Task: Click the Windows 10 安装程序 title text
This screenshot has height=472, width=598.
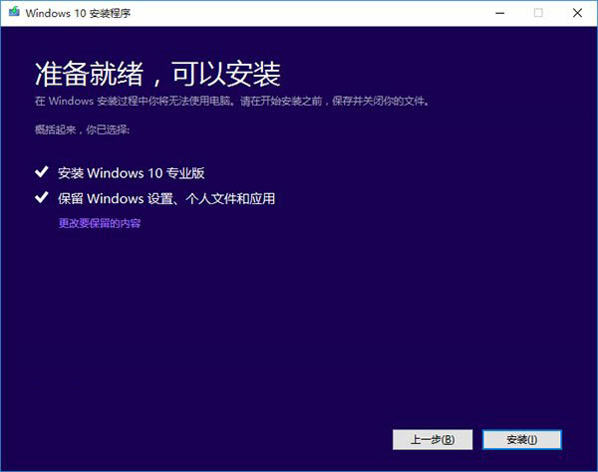Action: pos(78,13)
